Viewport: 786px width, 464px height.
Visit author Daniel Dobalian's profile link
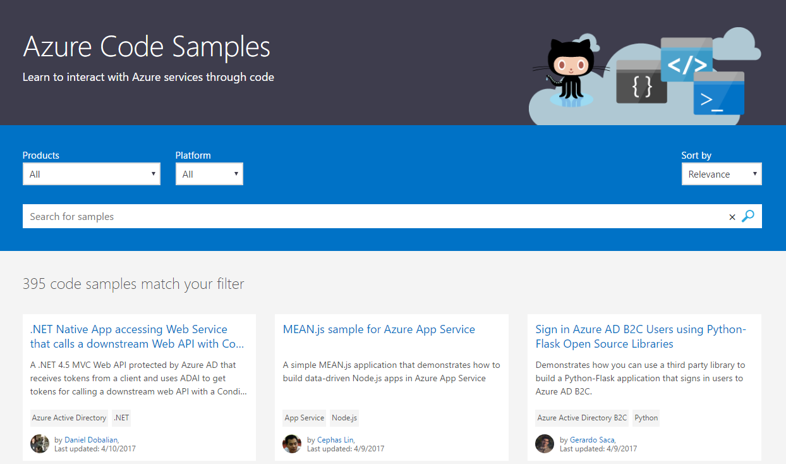91,440
